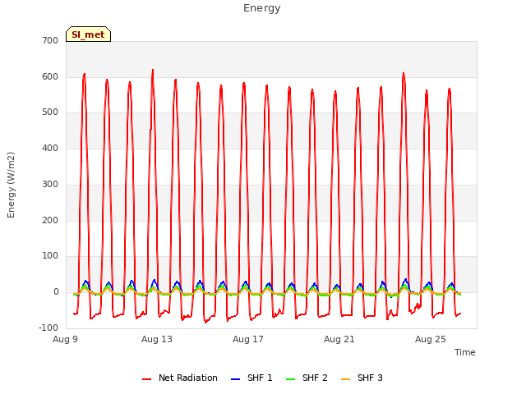
Task: Click the Energy (W/m2) y-axis label
Action: [11, 185]
